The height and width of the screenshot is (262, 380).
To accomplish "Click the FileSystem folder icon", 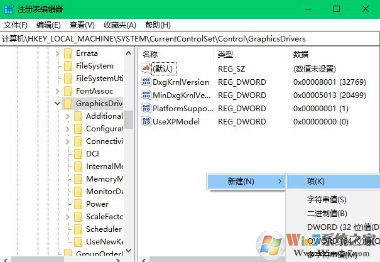I will tap(68, 66).
